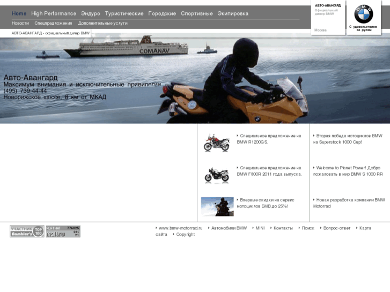Go to Спецпредложения
This screenshot has height=292, width=390.
coord(53,23)
